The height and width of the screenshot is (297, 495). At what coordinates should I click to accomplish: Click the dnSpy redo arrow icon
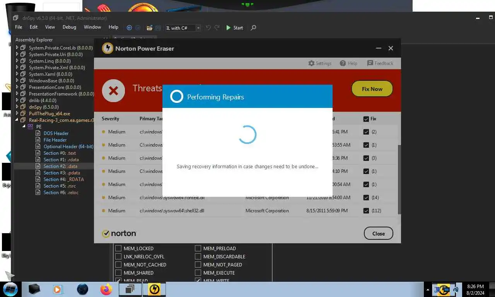pyautogui.click(x=217, y=28)
